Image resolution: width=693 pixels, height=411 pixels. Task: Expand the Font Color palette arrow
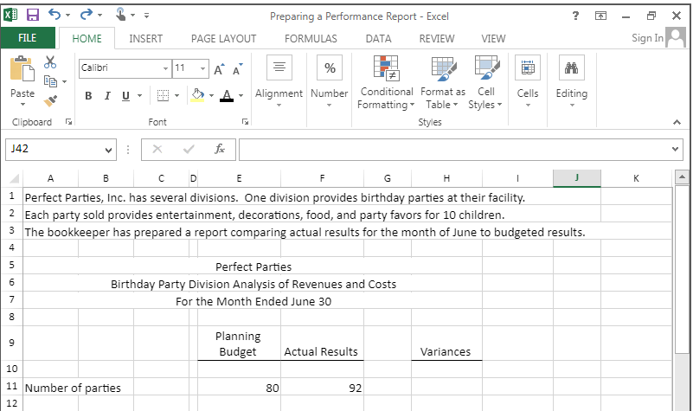241,95
